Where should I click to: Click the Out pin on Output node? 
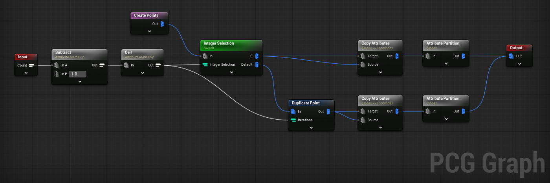pyautogui.click(x=511, y=56)
